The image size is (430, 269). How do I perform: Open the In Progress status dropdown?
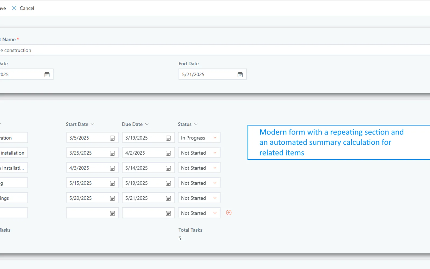pyautogui.click(x=199, y=138)
